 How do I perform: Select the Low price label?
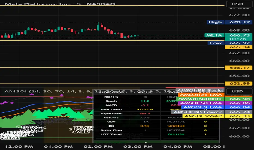coord(216,43)
